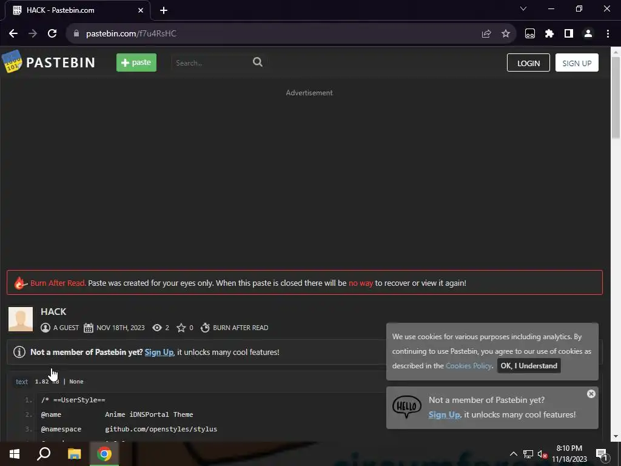This screenshot has height=466, width=621.
Task: Open the notification center icon
Action: coord(601,454)
